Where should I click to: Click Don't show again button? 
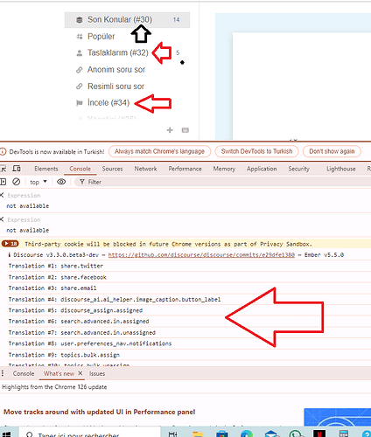(332, 151)
